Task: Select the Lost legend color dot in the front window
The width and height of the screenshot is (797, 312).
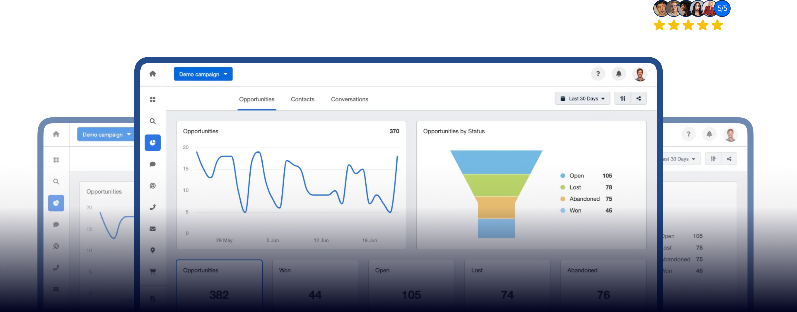Action: click(563, 187)
